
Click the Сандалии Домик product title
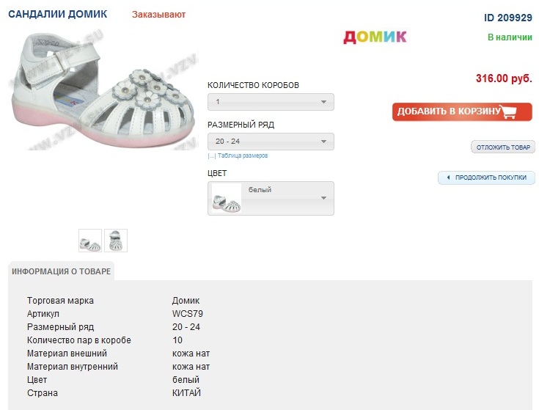(57, 15)
